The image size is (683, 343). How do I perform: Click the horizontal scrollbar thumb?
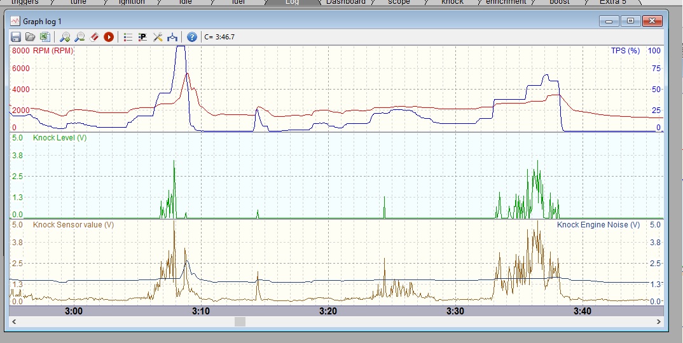click(240, 322)
